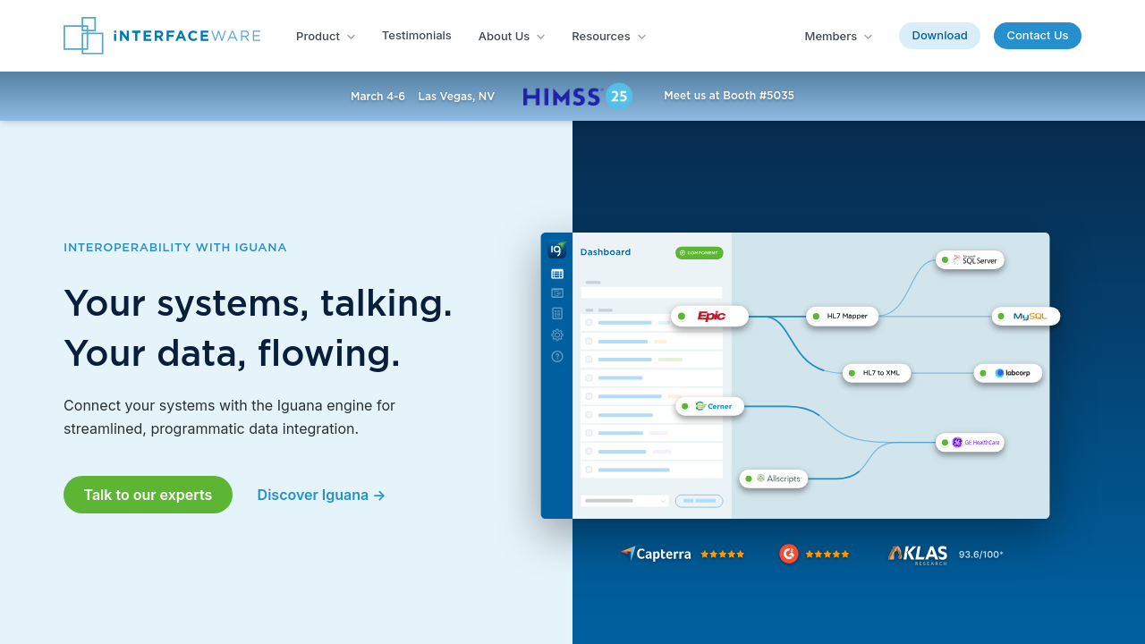Click the help question mark sidebar icon
Screen dimensions: 1145x644
pyautogui.click(x=557, y=356)
